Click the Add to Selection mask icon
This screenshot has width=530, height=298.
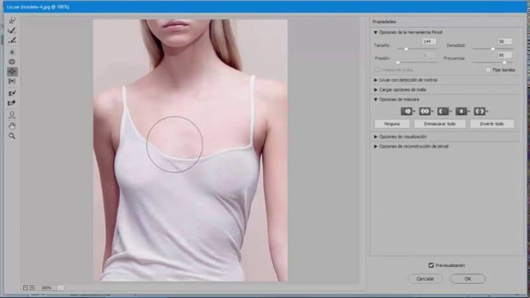pos(425,111)
